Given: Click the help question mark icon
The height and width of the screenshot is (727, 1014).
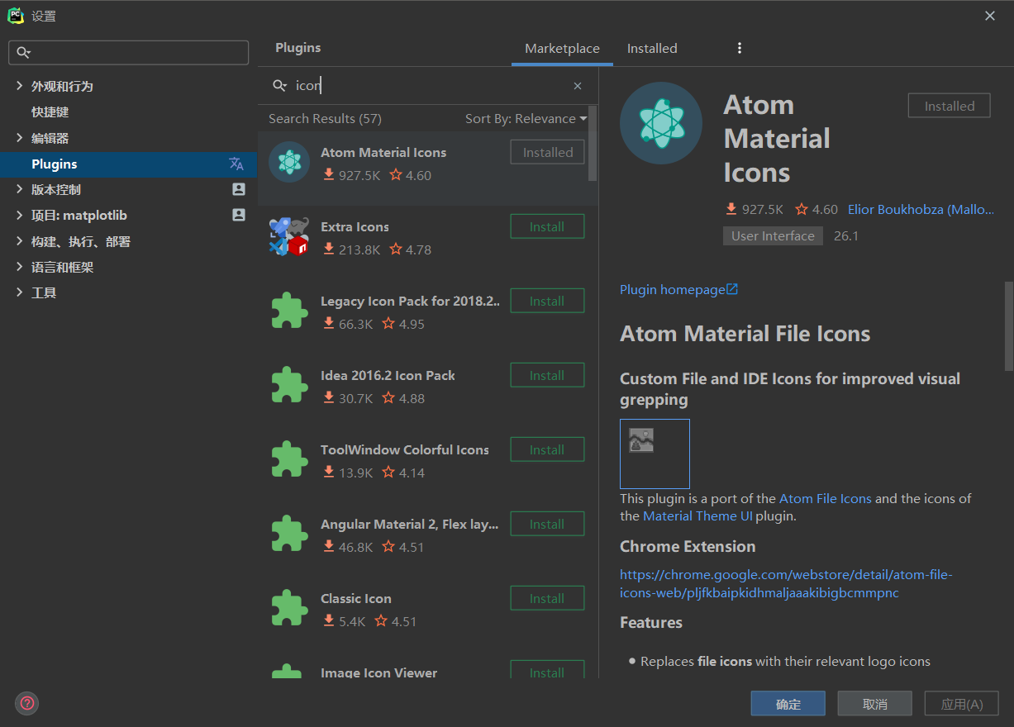Looking at the screenshot, I should (x=27, y=703).
